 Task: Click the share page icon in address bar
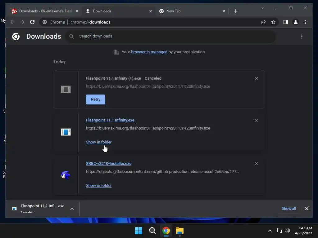(x=263, y=22)
